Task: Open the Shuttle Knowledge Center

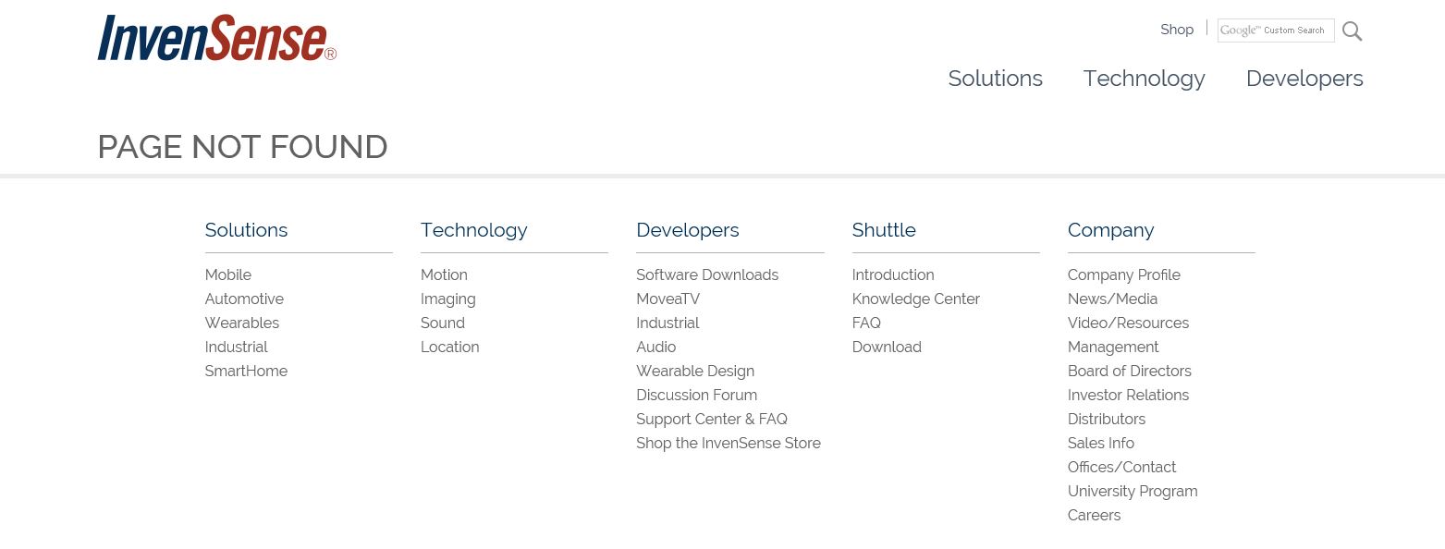Action: tap(915, 299)
